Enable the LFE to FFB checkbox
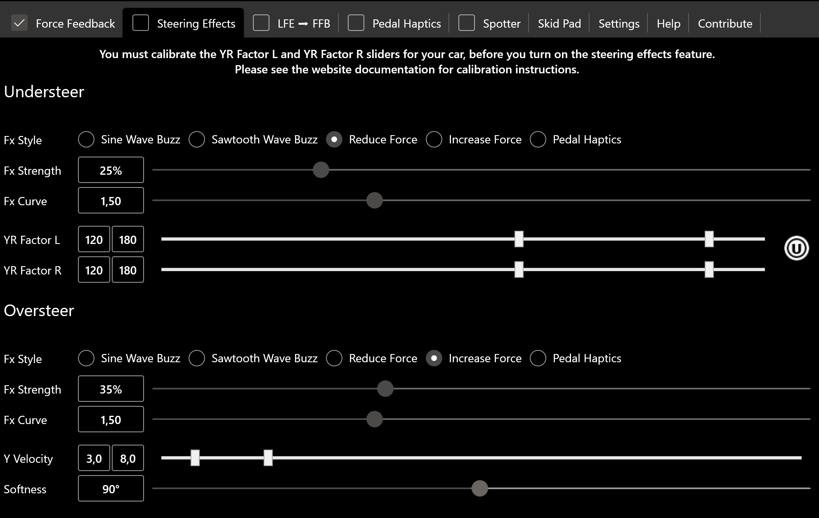Viewport: 819px width, 518px height. pos(261,23)
